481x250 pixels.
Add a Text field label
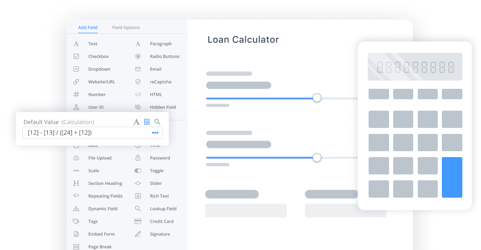coord(93,44)
